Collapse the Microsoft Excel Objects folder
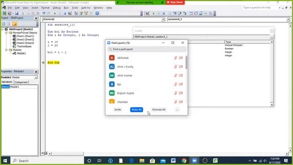Image resolution: width=293 pixels, height=165 pixels. click(6, 33)
